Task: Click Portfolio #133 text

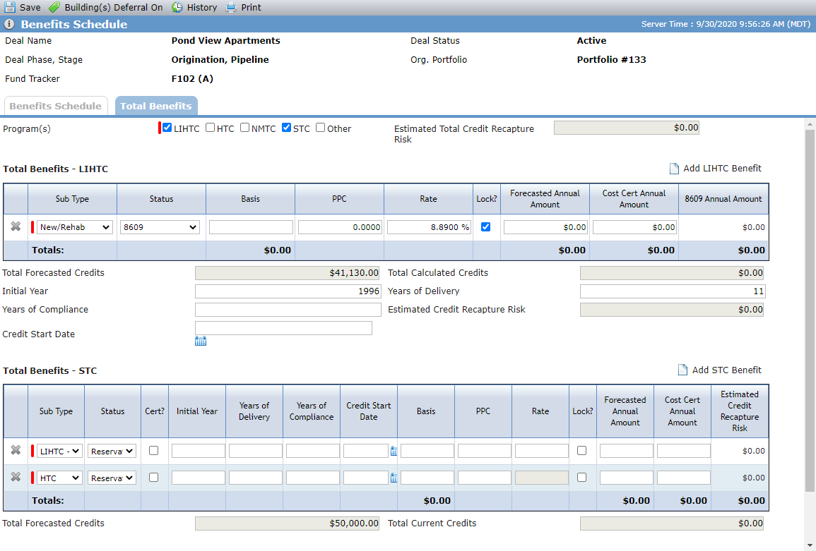Action: [612, 60]
